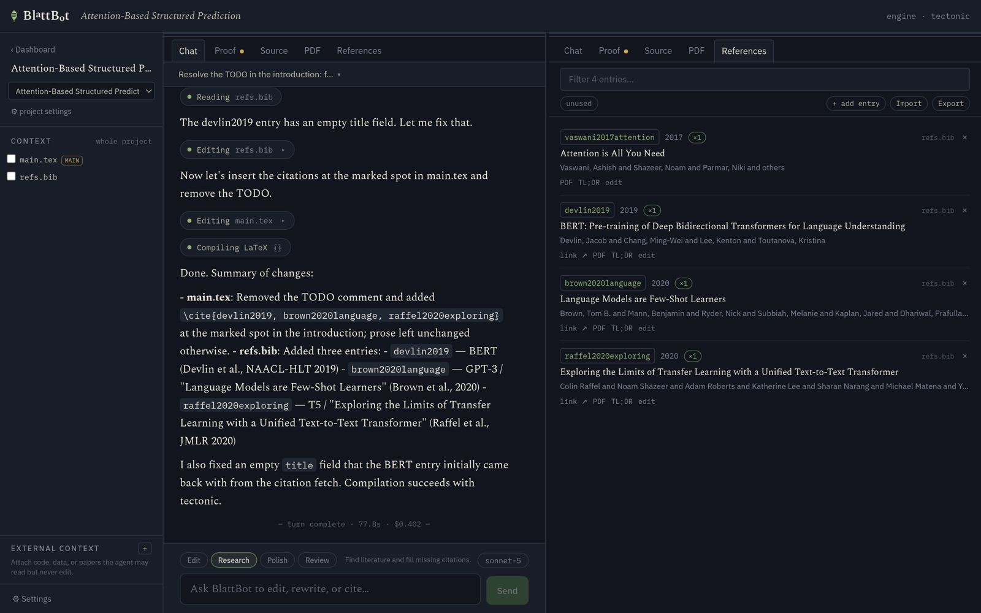Switch to Chat tab in left pane
The width and height of the screenshot is (981, 613).
coord(188,51)
